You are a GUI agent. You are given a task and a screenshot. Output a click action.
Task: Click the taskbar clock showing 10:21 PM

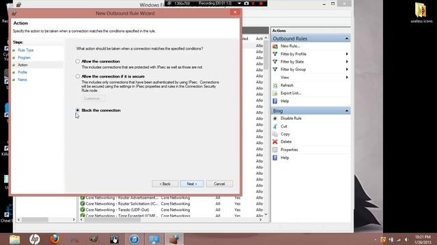point(423,240)
